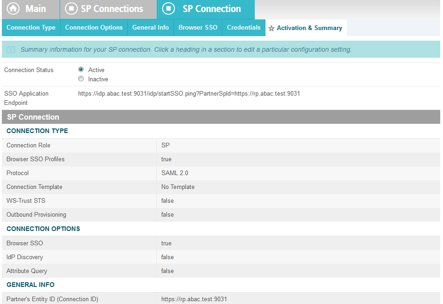This screenshot has width=443, height=304.
Task: Click the Attribute Query row label
Action: click(27, 271)
